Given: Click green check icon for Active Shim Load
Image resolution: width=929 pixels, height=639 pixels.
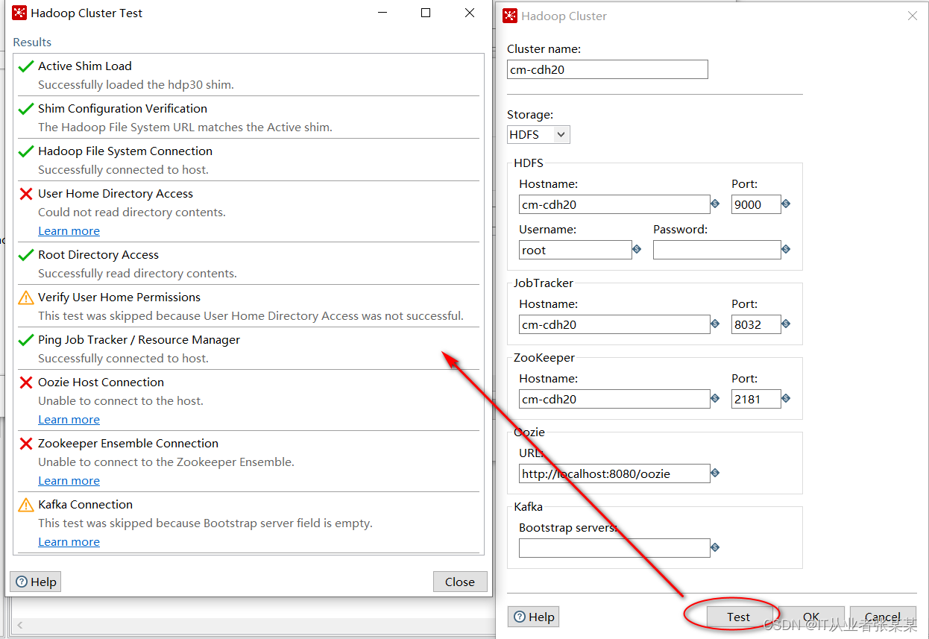Looking at the screenshot, I should coord(26,66).
